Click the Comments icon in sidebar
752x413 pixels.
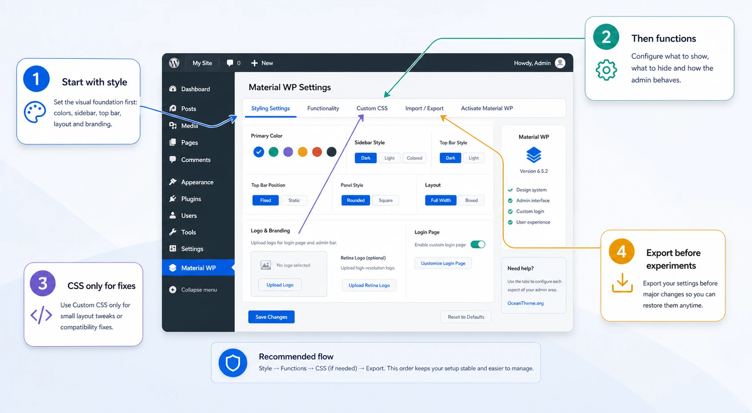[x=173, y=160]
